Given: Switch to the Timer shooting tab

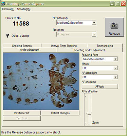Looking at the screenshot, I should [x=105, y=46].
